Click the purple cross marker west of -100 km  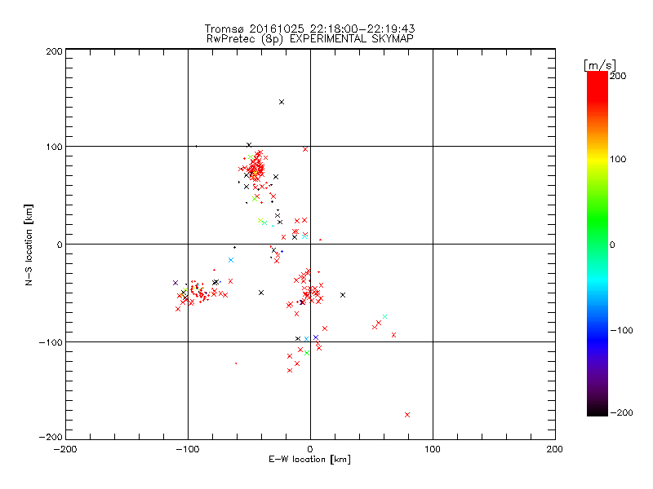click(x=175, y=283)
